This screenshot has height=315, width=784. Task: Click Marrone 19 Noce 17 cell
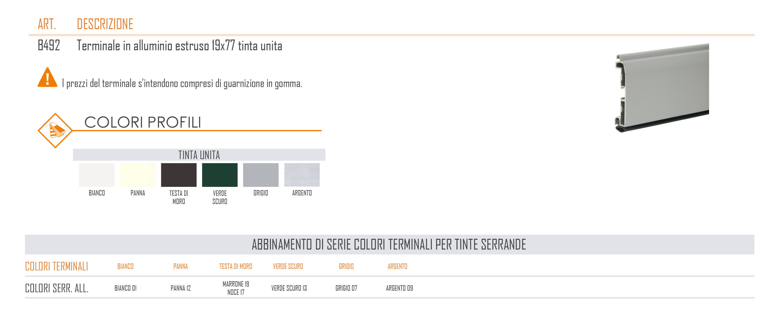pos(236,288)
